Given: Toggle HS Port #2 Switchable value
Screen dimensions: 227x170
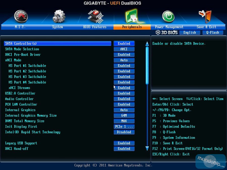Looking at the screenshot, I should click(x=124, y=71).
